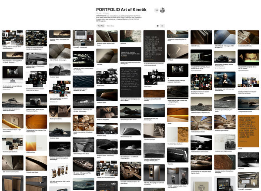Click 'by Iva Marković' under the Art of Kinetik movie pin
This screenshot has height=191, width=261.
pos(78,72)
